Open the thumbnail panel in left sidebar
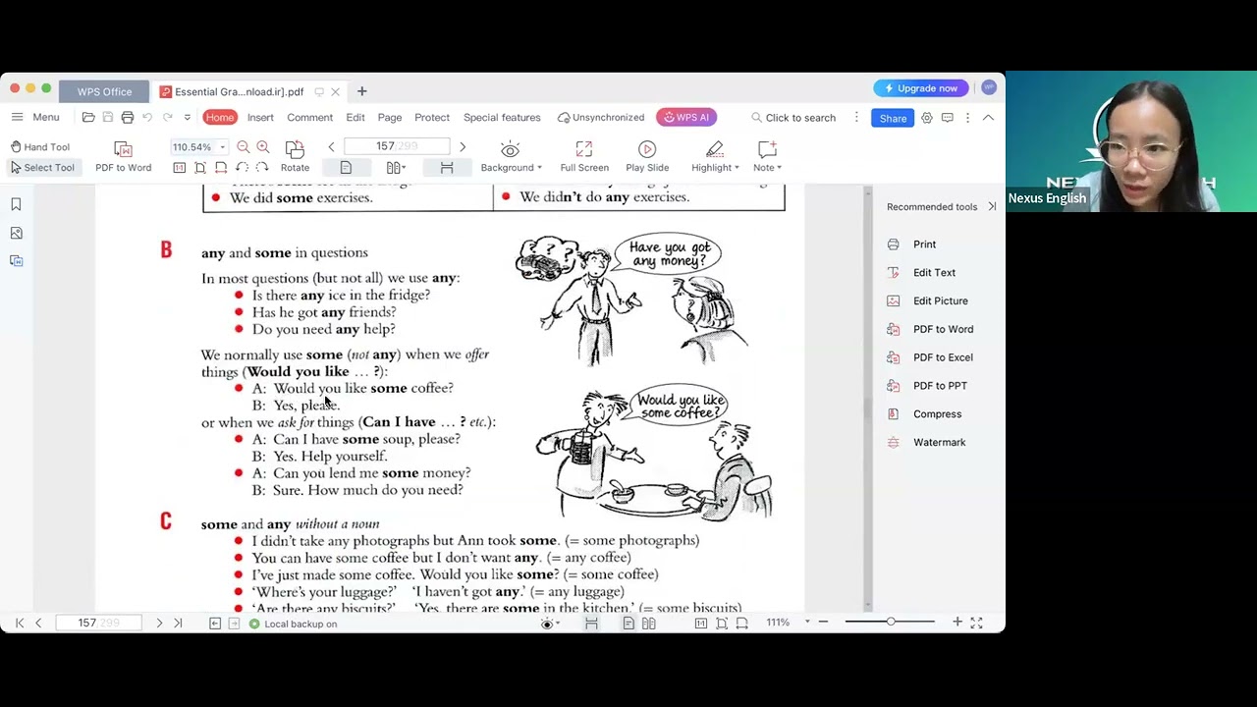 [x=16, y=233]
